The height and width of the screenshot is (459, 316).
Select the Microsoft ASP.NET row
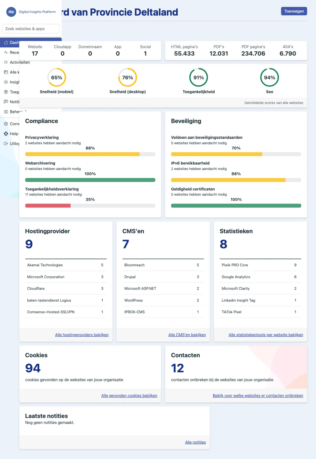(x=163, y=289)
